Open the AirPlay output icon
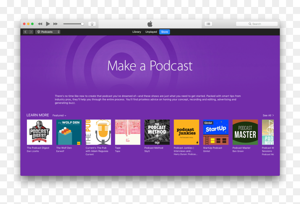The width and height of the screenshot is (300, 204). pyautogui.click(x=92, y=24)
